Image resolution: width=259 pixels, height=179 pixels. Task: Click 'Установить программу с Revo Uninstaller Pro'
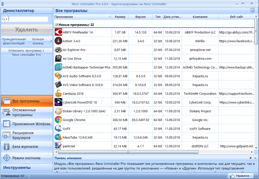point(26,52)
